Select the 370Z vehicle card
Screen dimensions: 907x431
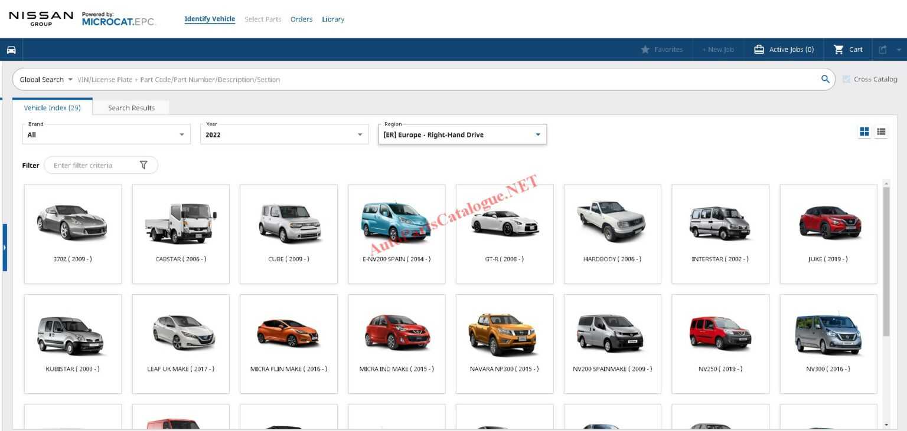pyautogui.click(x=73, y=234)
